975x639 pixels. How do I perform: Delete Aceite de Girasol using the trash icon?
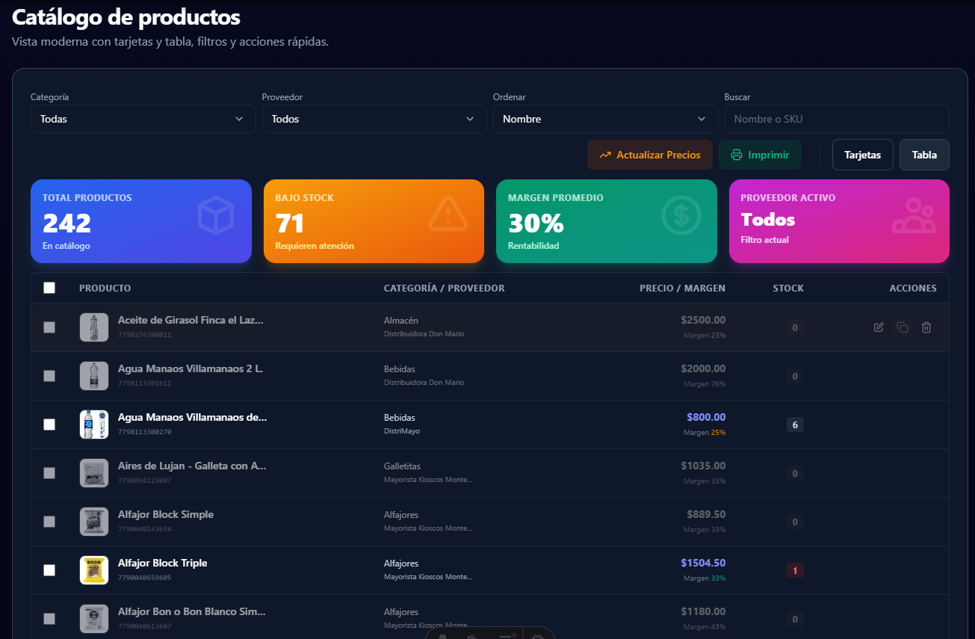point(926,327)
